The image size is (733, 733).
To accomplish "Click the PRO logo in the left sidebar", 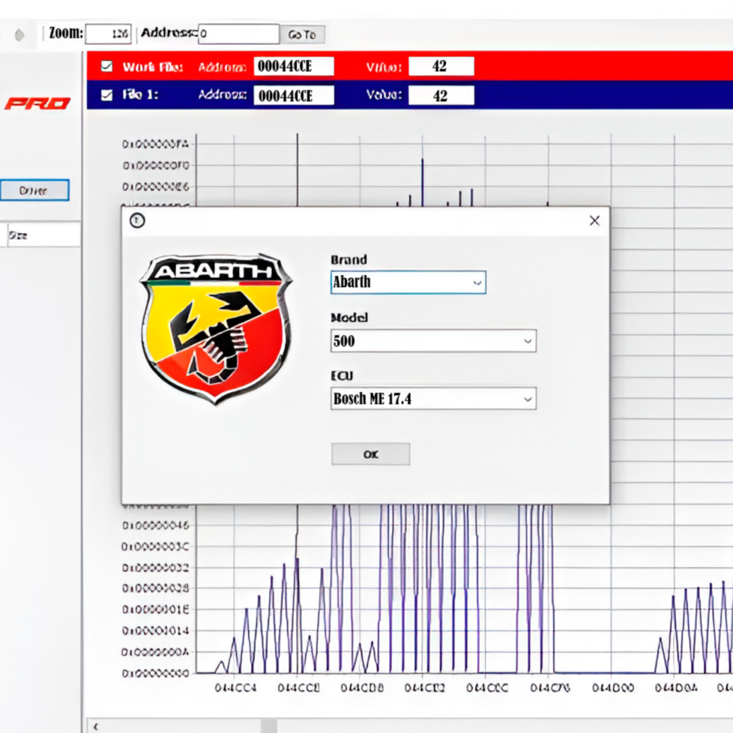I will tap(37, 103).
